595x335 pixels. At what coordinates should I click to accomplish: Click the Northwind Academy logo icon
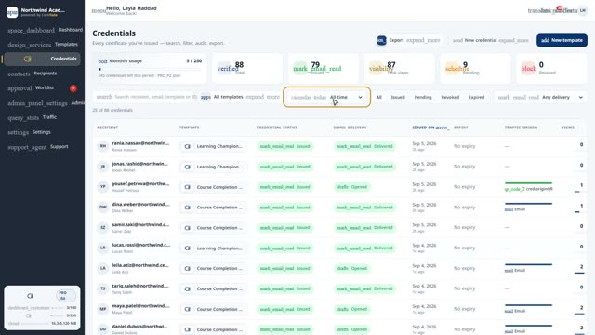(x=12, y=12)
